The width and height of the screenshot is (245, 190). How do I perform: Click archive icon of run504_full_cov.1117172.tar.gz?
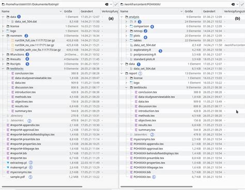coord(12,41)
